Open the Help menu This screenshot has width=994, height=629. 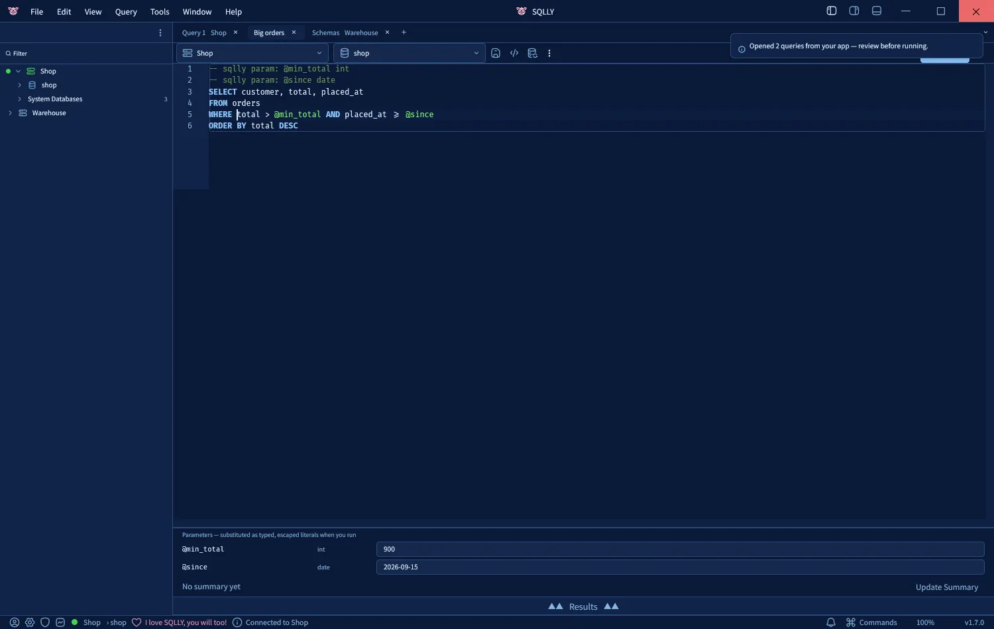[233, 11]
